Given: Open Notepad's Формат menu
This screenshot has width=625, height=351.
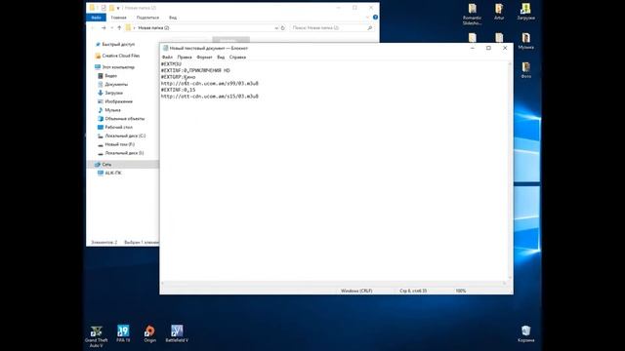Looking at the screenshot, I should click(204, 58).
